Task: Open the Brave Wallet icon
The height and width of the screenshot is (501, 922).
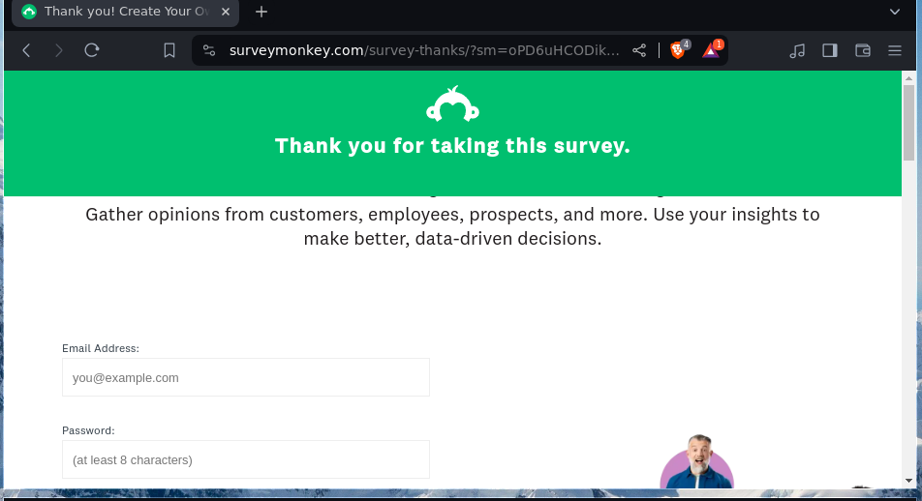Action: point(863,50)
